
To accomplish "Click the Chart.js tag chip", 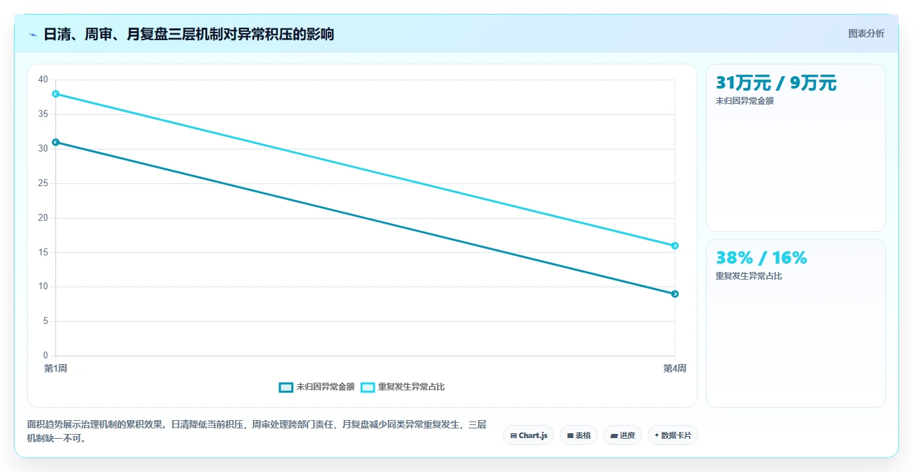I will (529, 435).
